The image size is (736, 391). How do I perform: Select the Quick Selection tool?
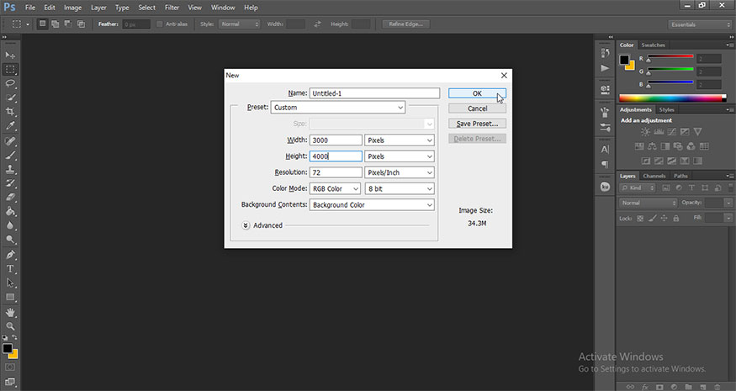click(x=10, y=98)
